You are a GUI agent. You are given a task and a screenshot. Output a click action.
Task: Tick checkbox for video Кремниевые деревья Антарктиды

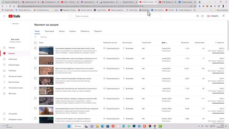tap(35, 48)
